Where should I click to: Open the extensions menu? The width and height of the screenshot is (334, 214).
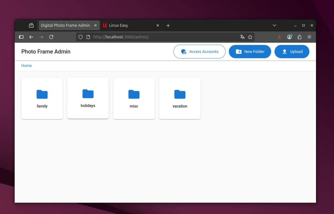[x=299, y=37]
